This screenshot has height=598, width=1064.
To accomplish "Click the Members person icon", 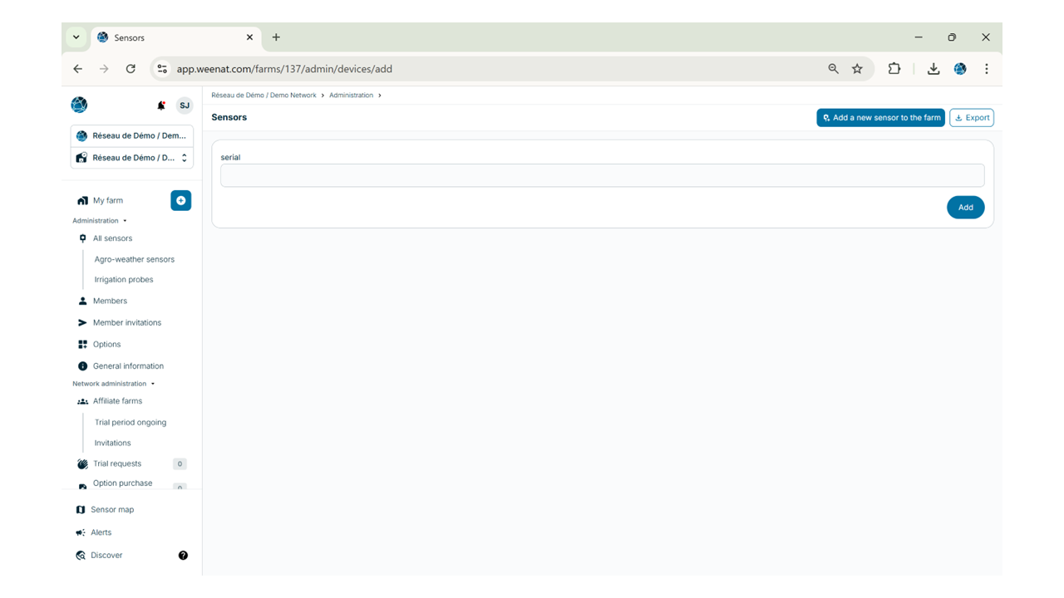I will [82, 301].
